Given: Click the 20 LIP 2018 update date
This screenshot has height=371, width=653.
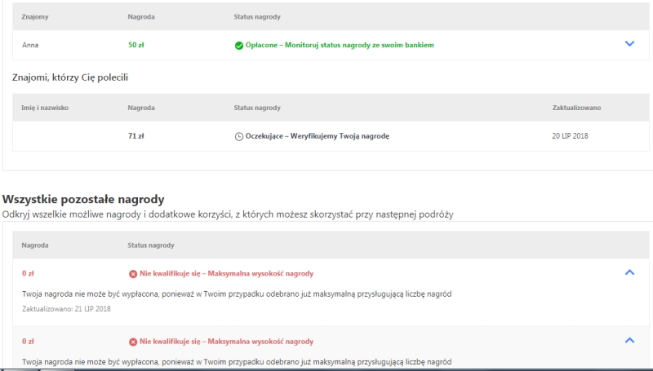Looking at the screenshot, I should tap(570, 136).
